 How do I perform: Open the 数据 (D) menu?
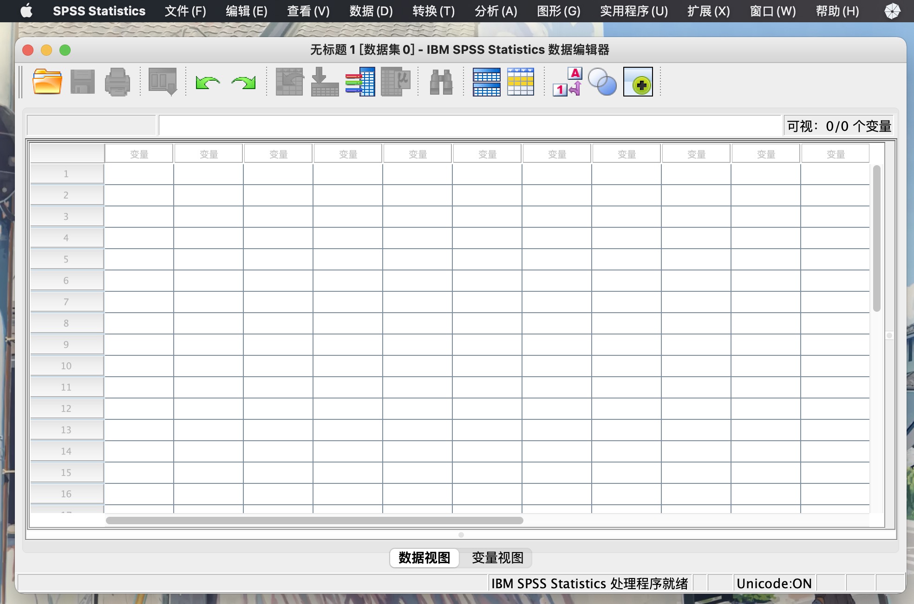pos(371,11)
